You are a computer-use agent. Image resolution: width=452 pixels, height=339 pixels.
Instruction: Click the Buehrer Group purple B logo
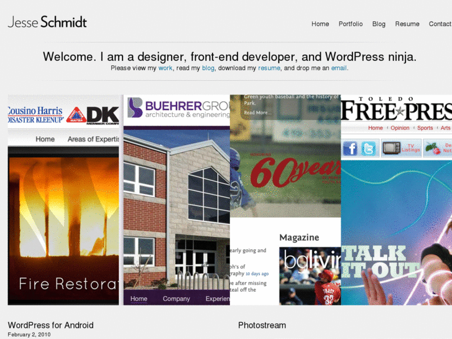point(135,108)
